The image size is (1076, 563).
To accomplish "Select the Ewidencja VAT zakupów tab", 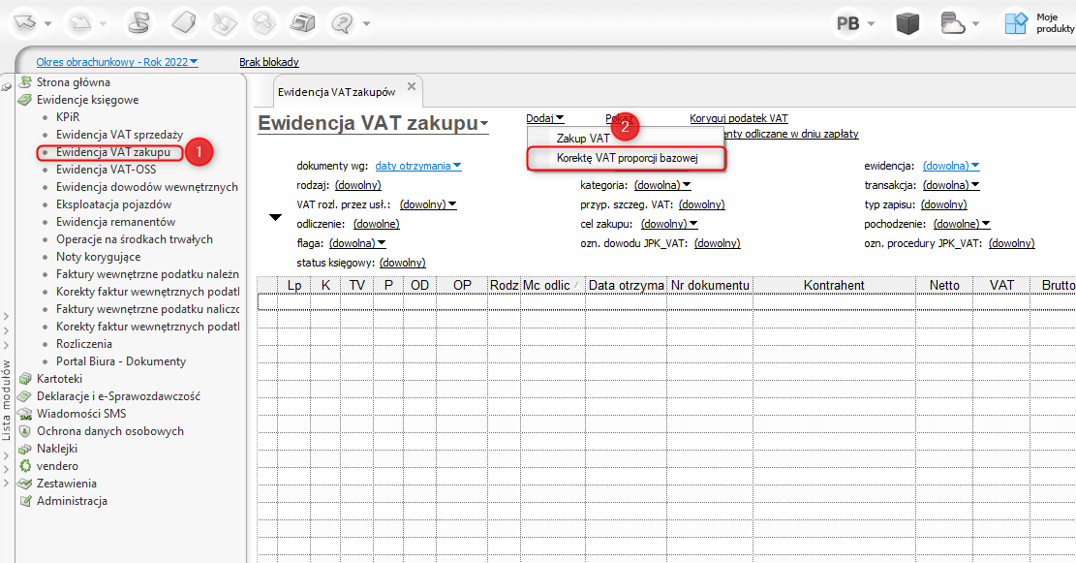I will tap(336, 92).
